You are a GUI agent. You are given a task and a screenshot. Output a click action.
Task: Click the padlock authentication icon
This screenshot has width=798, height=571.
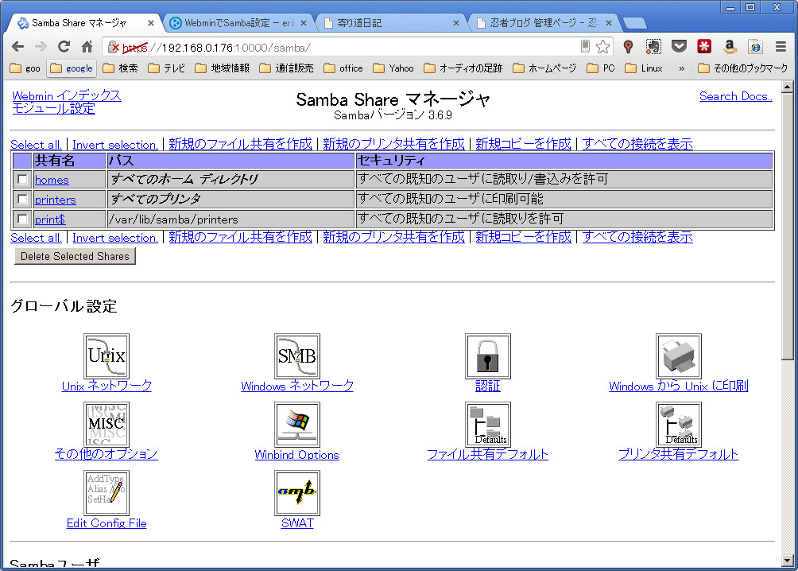pyautogui.click(x=487, y=356)
